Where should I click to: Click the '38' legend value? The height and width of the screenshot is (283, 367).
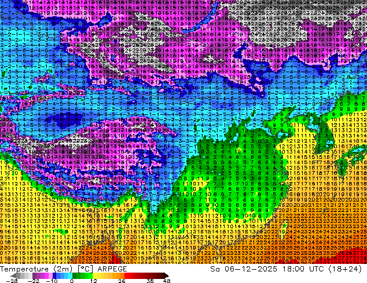tap(151, 281)
